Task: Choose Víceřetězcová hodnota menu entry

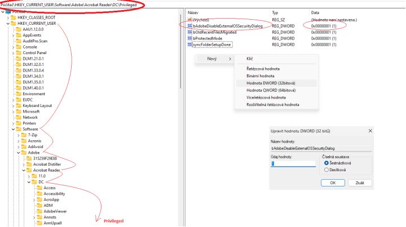Action: [276, 97]
